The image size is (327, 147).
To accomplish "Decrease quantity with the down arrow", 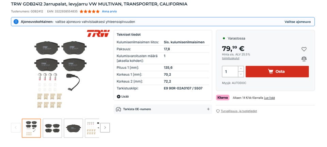I will [241, 74].
